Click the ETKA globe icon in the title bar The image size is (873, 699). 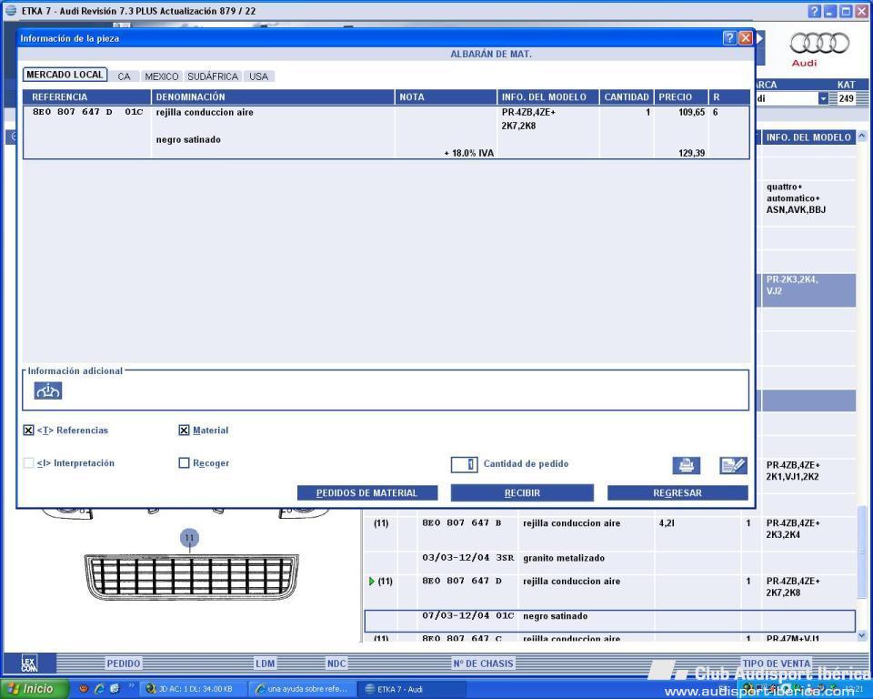tap(11, 11)
